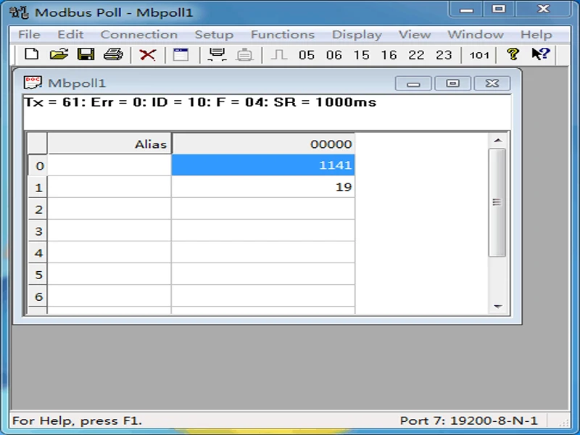Image resolution: width=580 pixels, height=435 pixels.
Task: Open the Window menu
Action: pyautogui.click(x=476, y=34)
